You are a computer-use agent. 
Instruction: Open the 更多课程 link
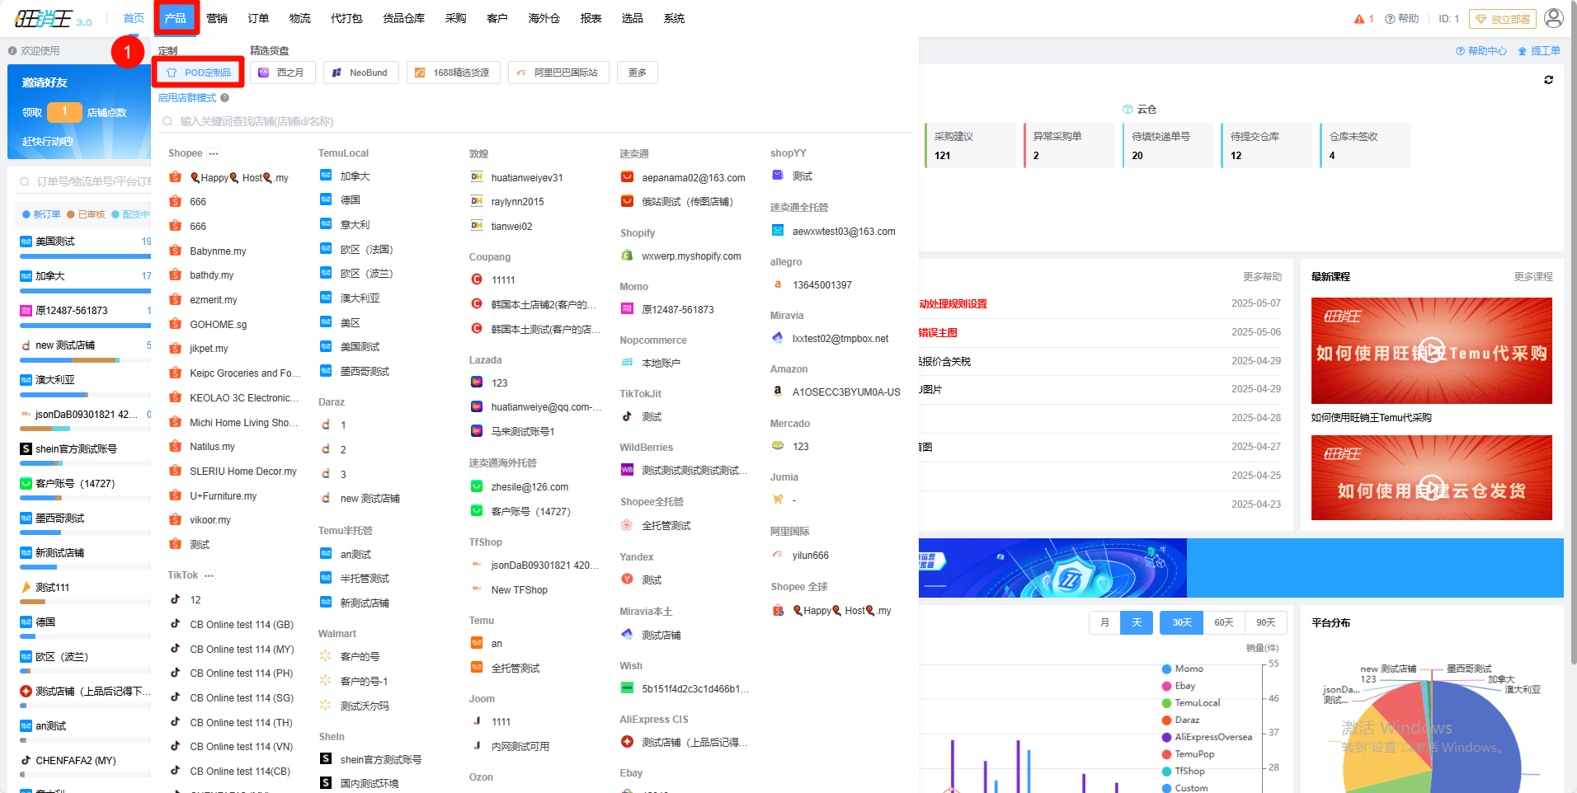coord(1533,277)
